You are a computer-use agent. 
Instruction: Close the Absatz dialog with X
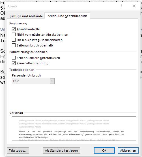(x=134, y=6)
